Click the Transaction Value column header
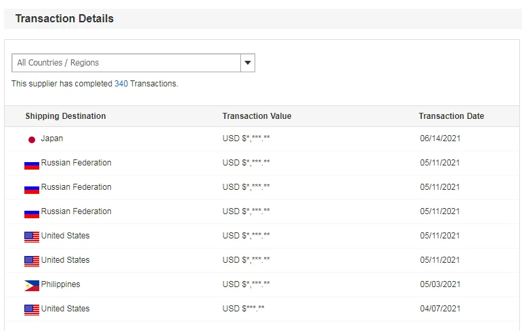The height and width of the screenshot is (331, 522). coord(257,116)
